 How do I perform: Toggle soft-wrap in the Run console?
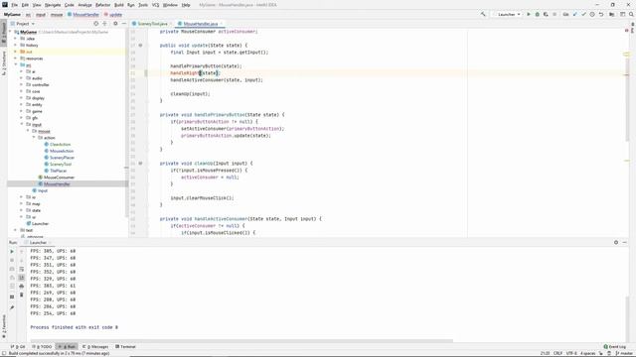[x=22, y=269]
